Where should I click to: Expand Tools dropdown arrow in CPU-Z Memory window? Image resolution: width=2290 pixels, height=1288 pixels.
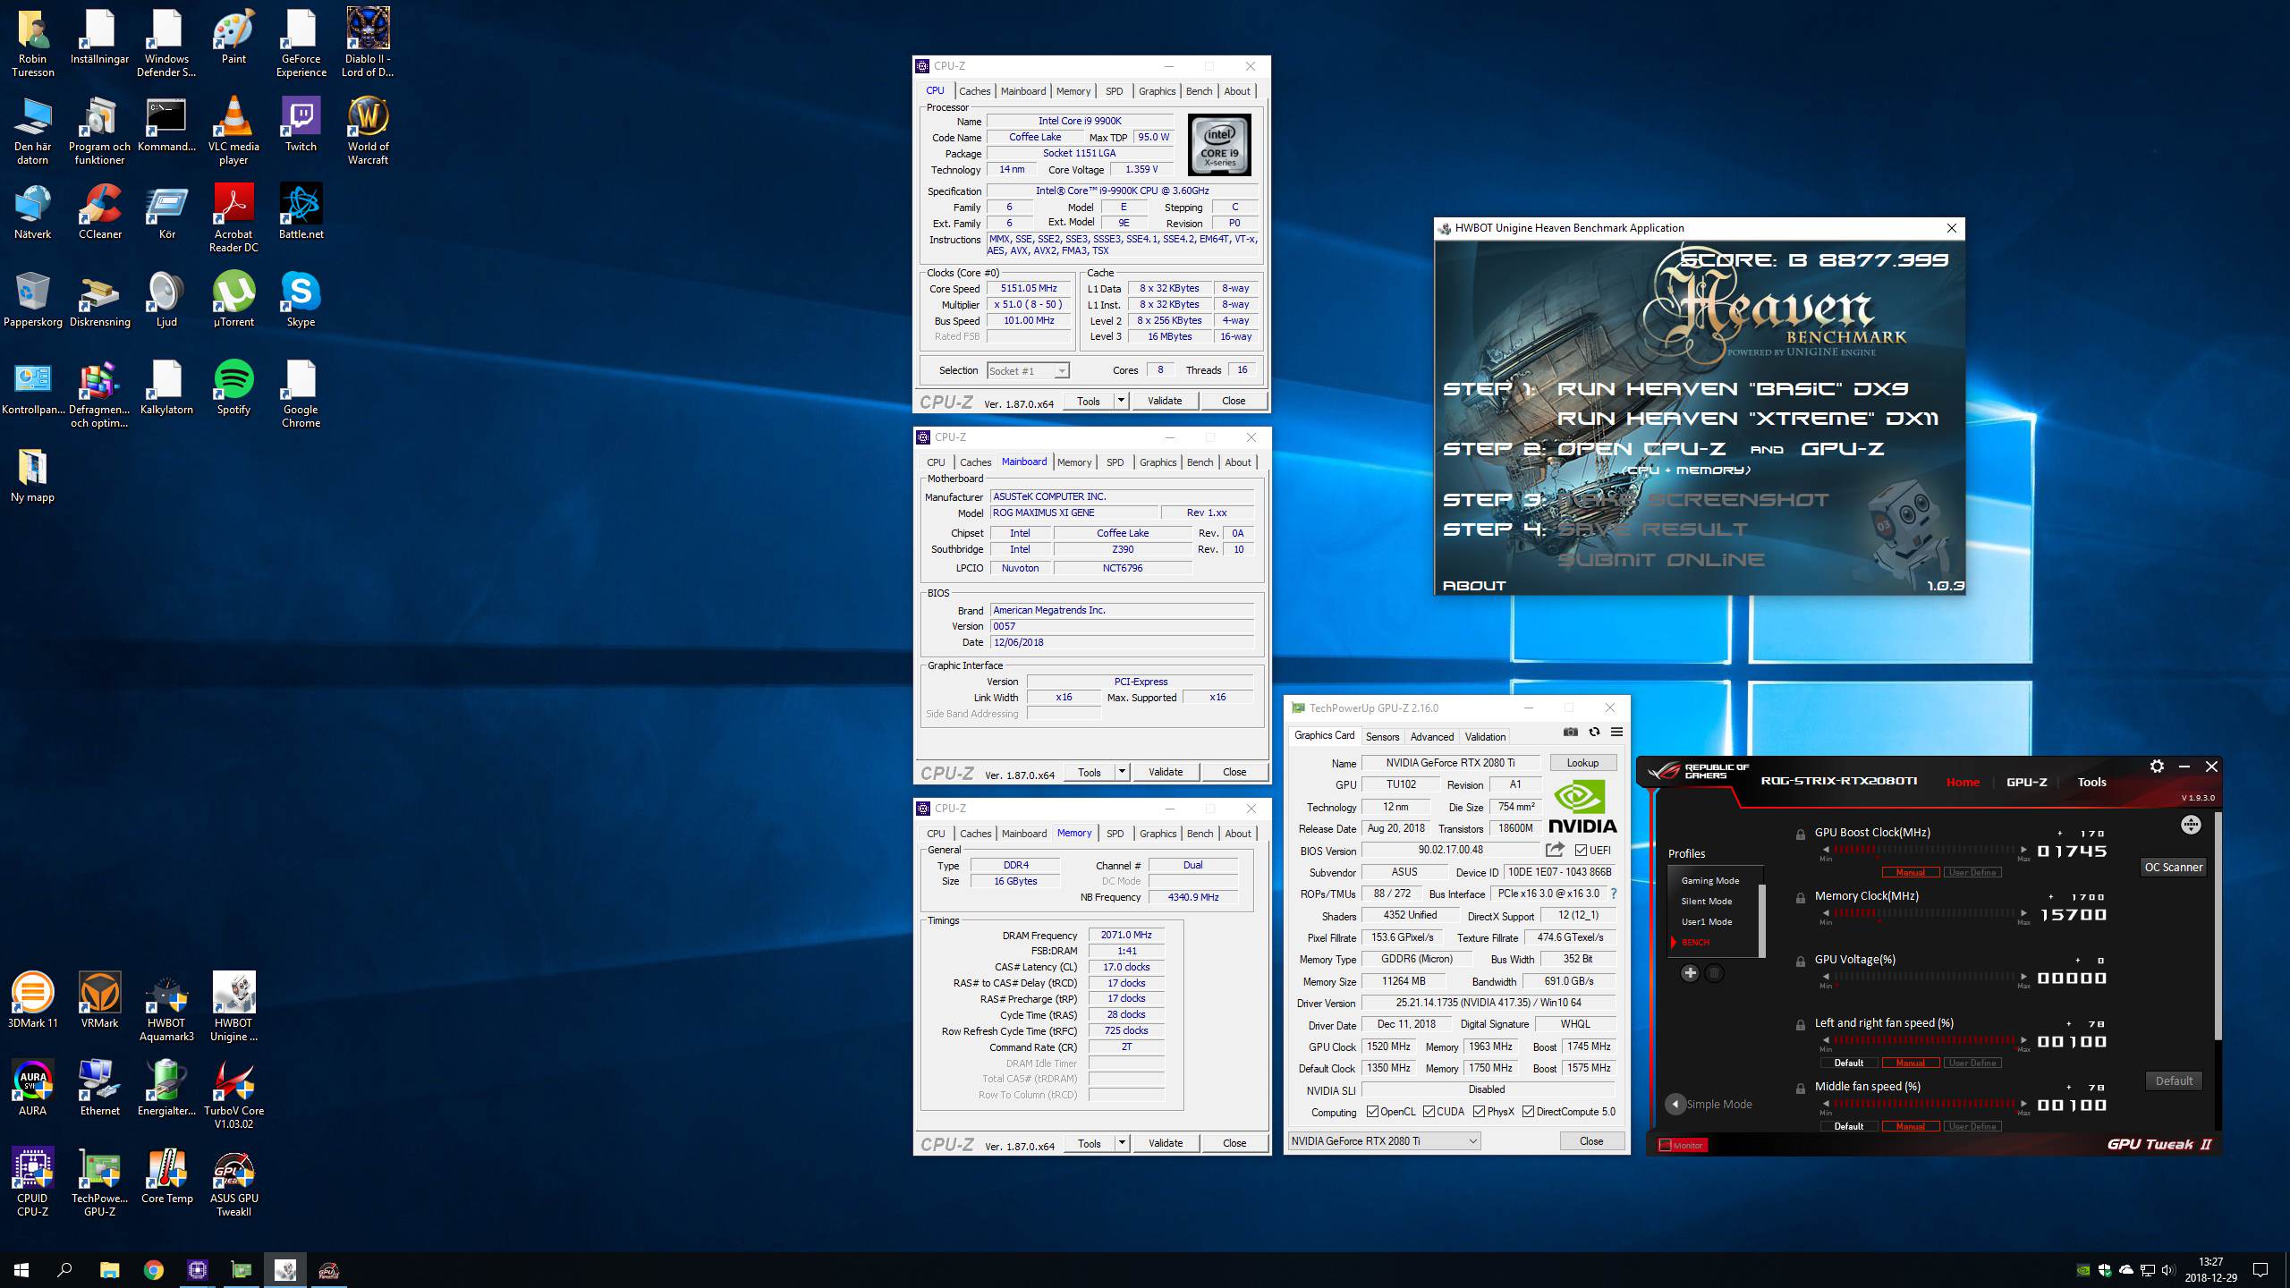coord(1122,1143)
